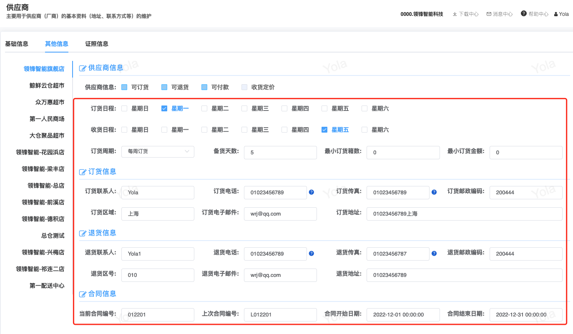Click the help icon beside 退货电话 field
The image size is (573, 334).
pyautogui.click(x=311, y=254)
